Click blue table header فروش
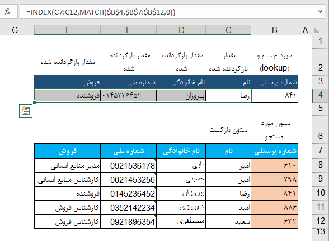 tap(67, 151)
